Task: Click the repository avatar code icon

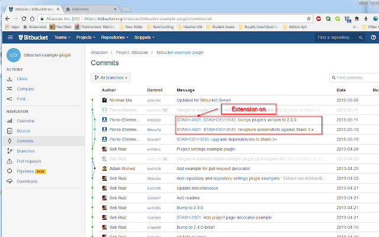Action: point(14,55)
